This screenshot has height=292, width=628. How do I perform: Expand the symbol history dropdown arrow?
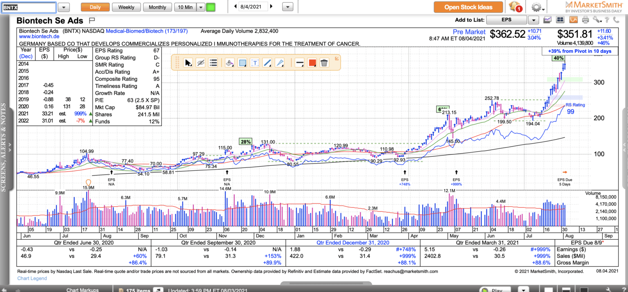64,7
